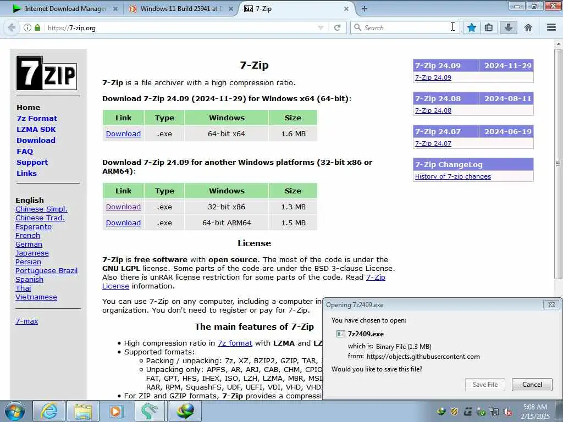Open site information icon in address bar
Screen dimensions: 563x422
point(27,27)
